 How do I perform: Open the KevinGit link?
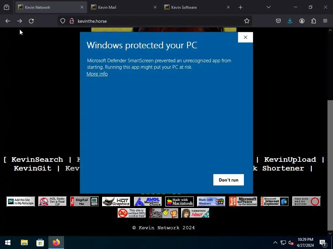[33, 168]
